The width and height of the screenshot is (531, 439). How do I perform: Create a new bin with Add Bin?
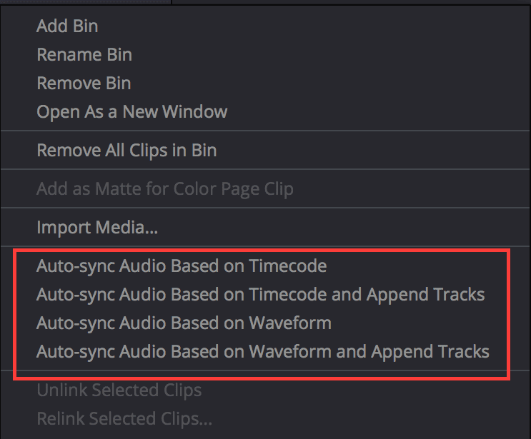pos(68,26)
